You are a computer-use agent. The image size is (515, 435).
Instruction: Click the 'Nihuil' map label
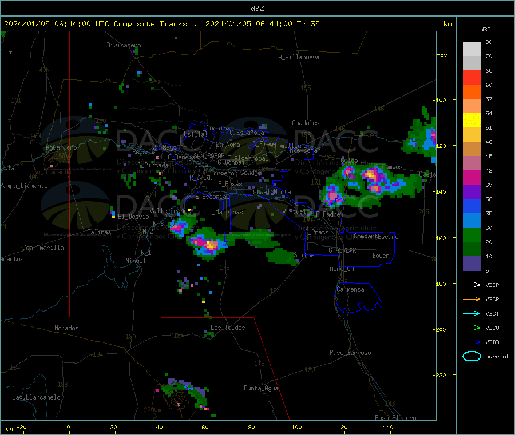[x=136, y=261]
